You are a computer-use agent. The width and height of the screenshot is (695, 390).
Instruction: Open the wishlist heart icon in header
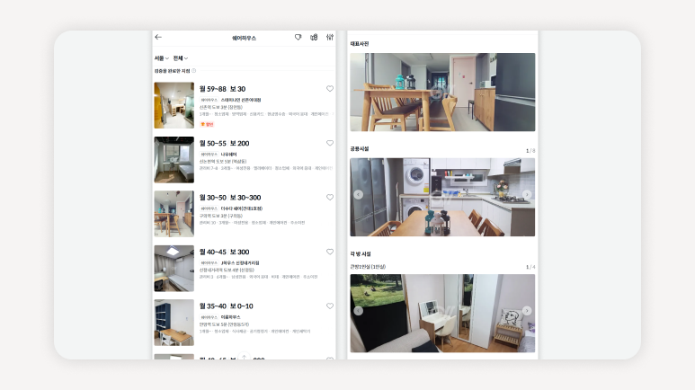tap(298, 37)
